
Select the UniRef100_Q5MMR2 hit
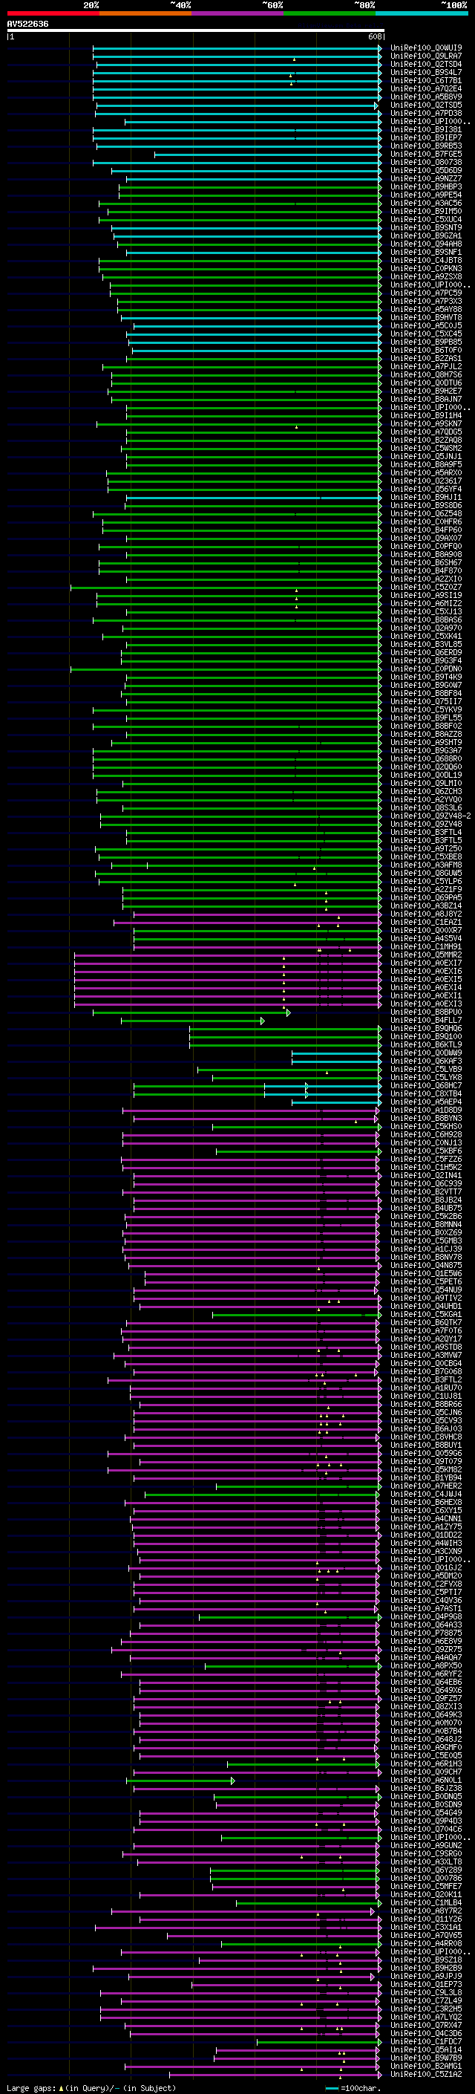click(426, 955)
